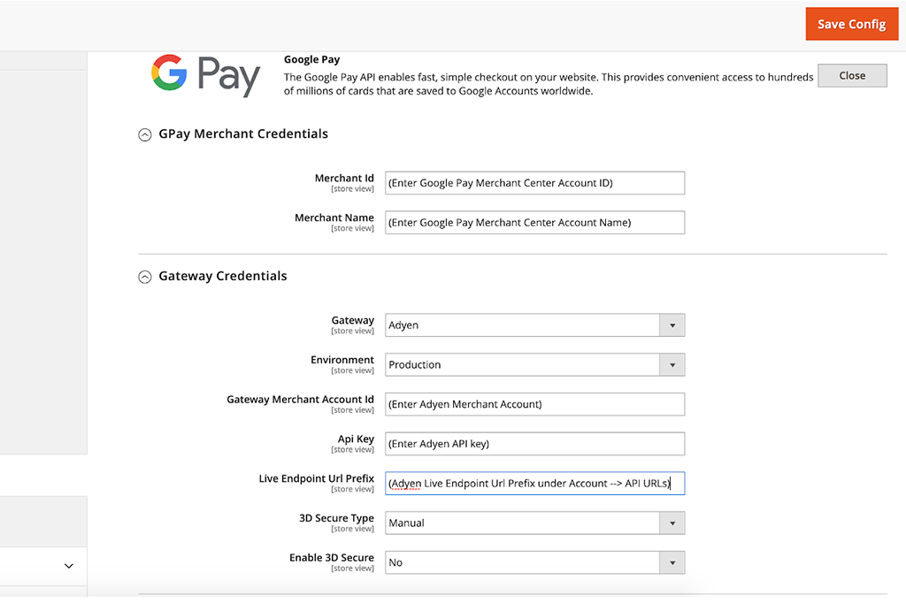Click the 3D Secure Type dropdown arrow icon

click(x=672, y=523)
